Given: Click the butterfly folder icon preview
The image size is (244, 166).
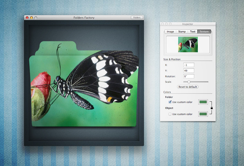Looking at the screenshot, I should click(84, 84).
